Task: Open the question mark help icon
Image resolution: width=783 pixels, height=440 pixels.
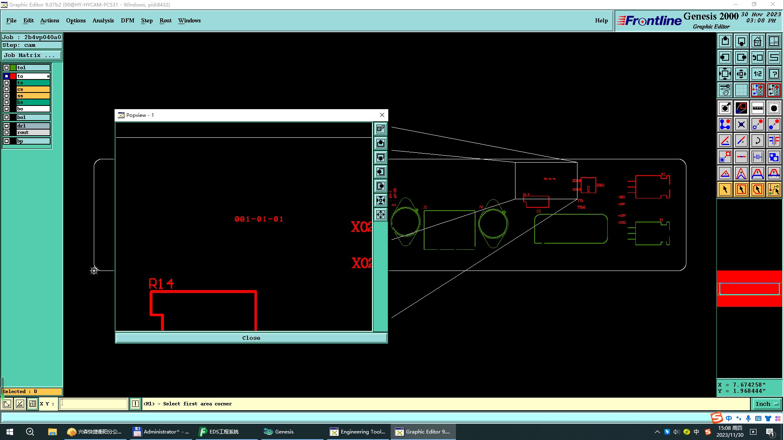Action: [774, 74]
